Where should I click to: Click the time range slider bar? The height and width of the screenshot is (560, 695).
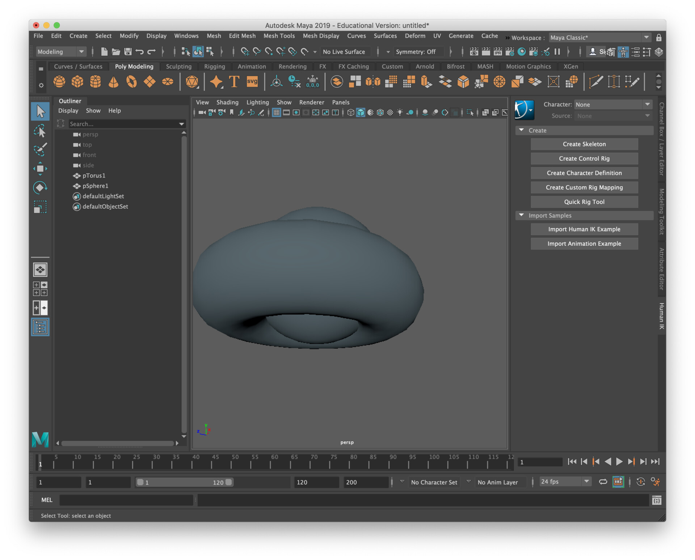pos(184,482)
